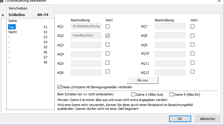Select Schließen from the system menu

pos(17,15)
